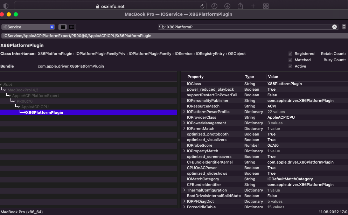The width and height of the screenshot is (348, 215).
Task: Switch to list view mode
Action: [x=62, y=27]
